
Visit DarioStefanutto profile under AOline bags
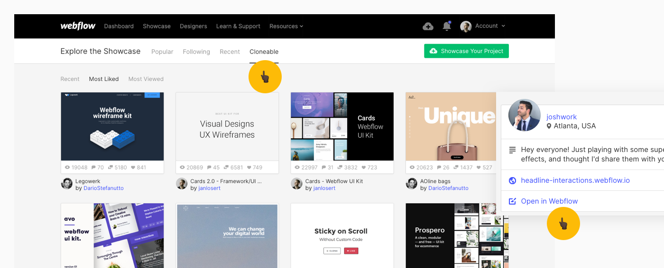[x=448, y=188]
